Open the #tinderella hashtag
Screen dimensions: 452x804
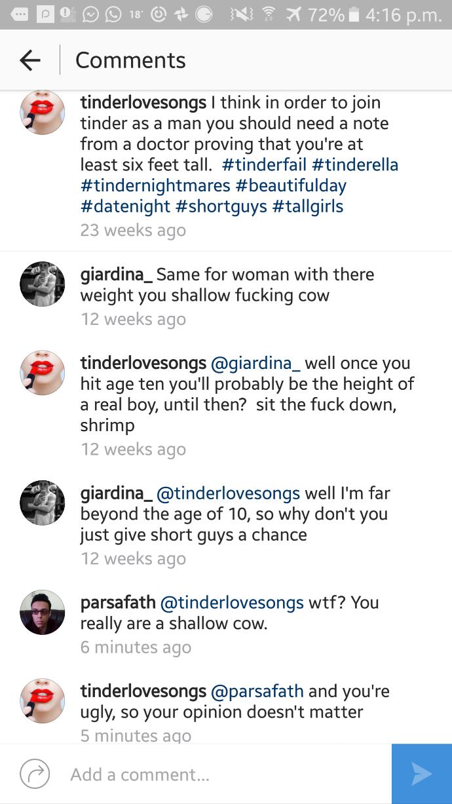(357, 164)
